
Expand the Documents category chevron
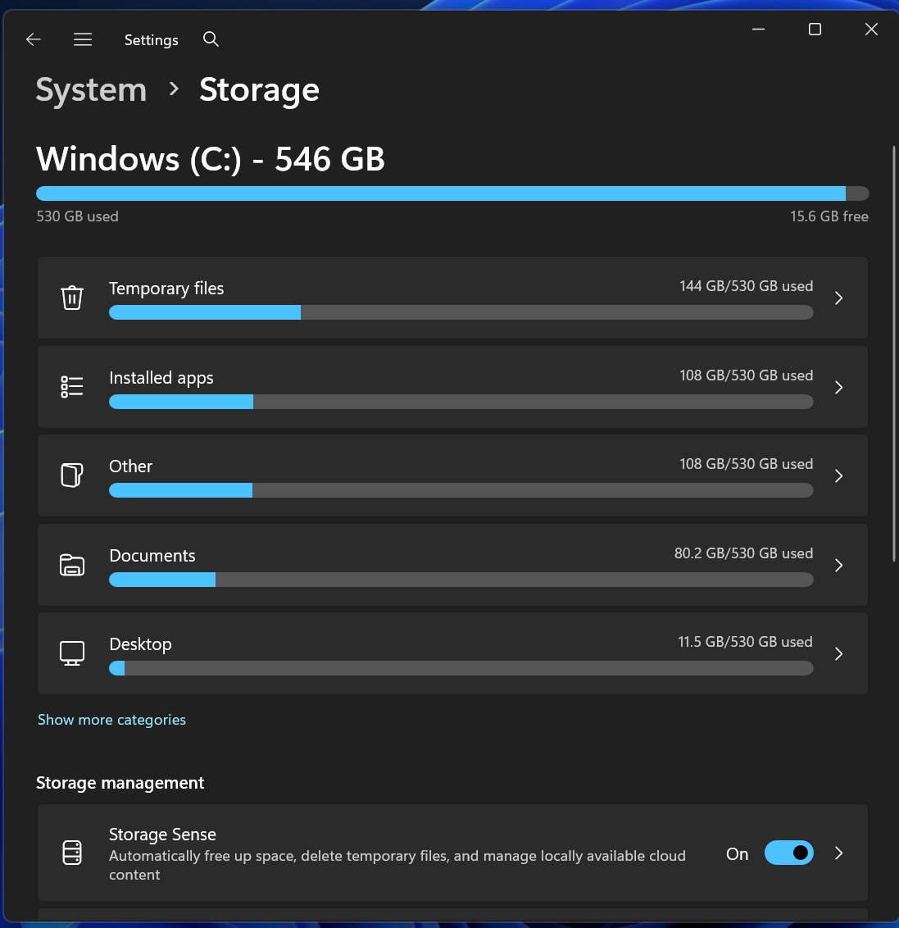click(x=838, y=565)
